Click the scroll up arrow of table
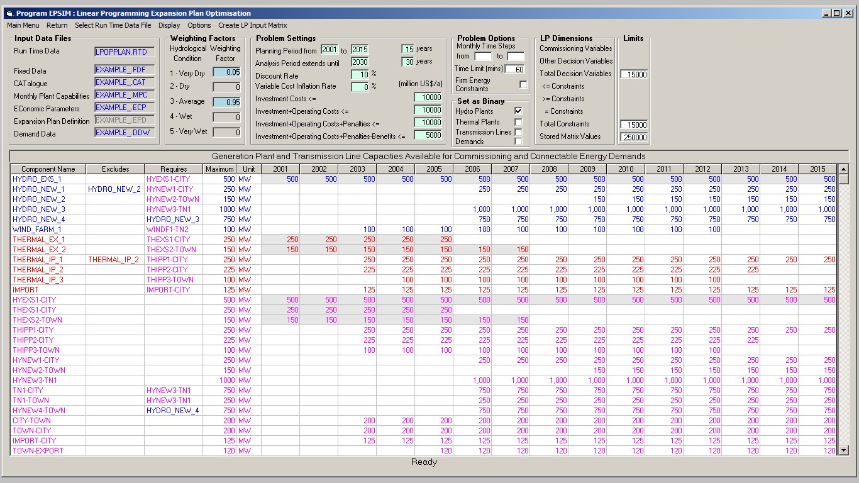859x483 pixels. coord(843,169)
